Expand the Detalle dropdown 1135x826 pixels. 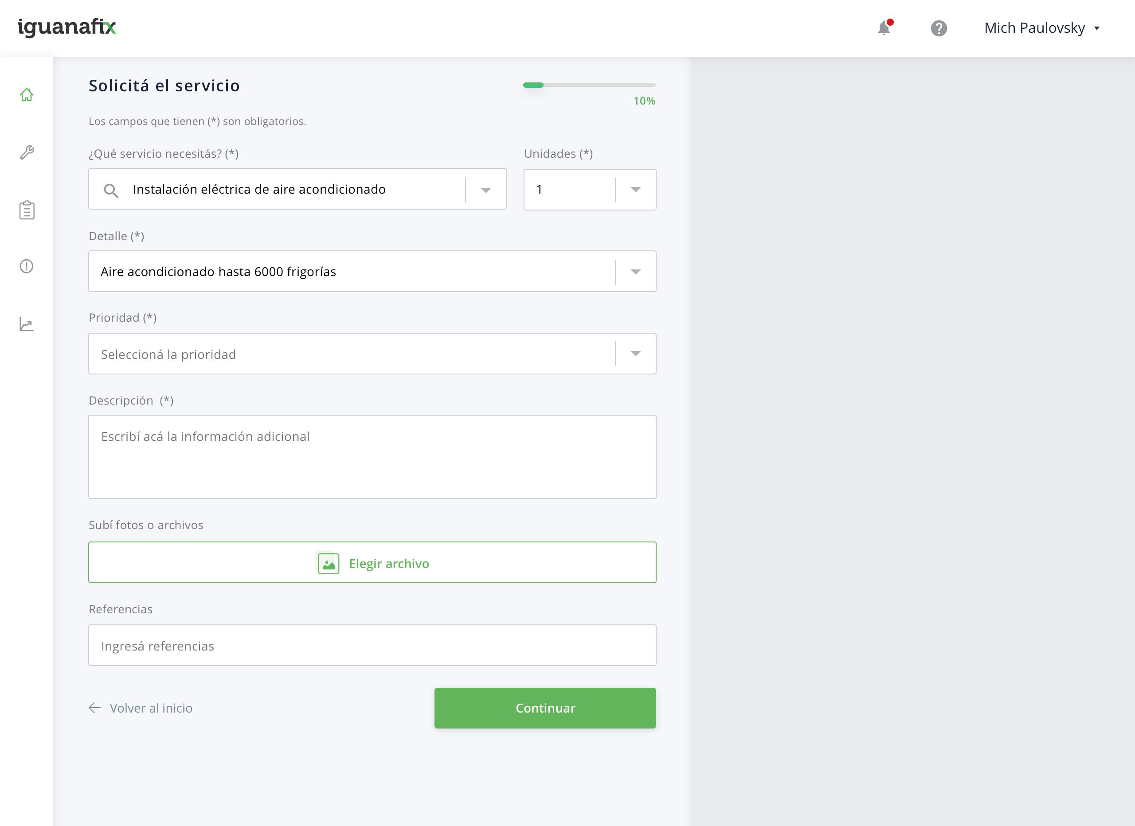[635, 272]
